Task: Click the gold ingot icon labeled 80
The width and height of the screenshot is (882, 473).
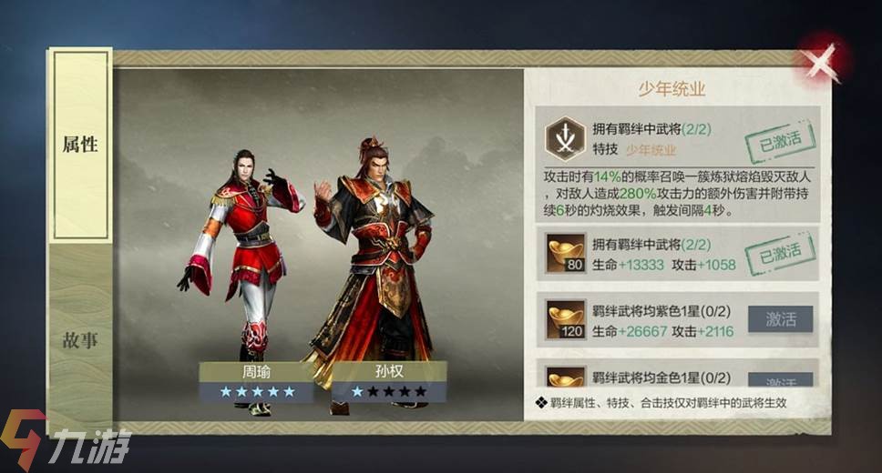Action: (x=566, y=254)
